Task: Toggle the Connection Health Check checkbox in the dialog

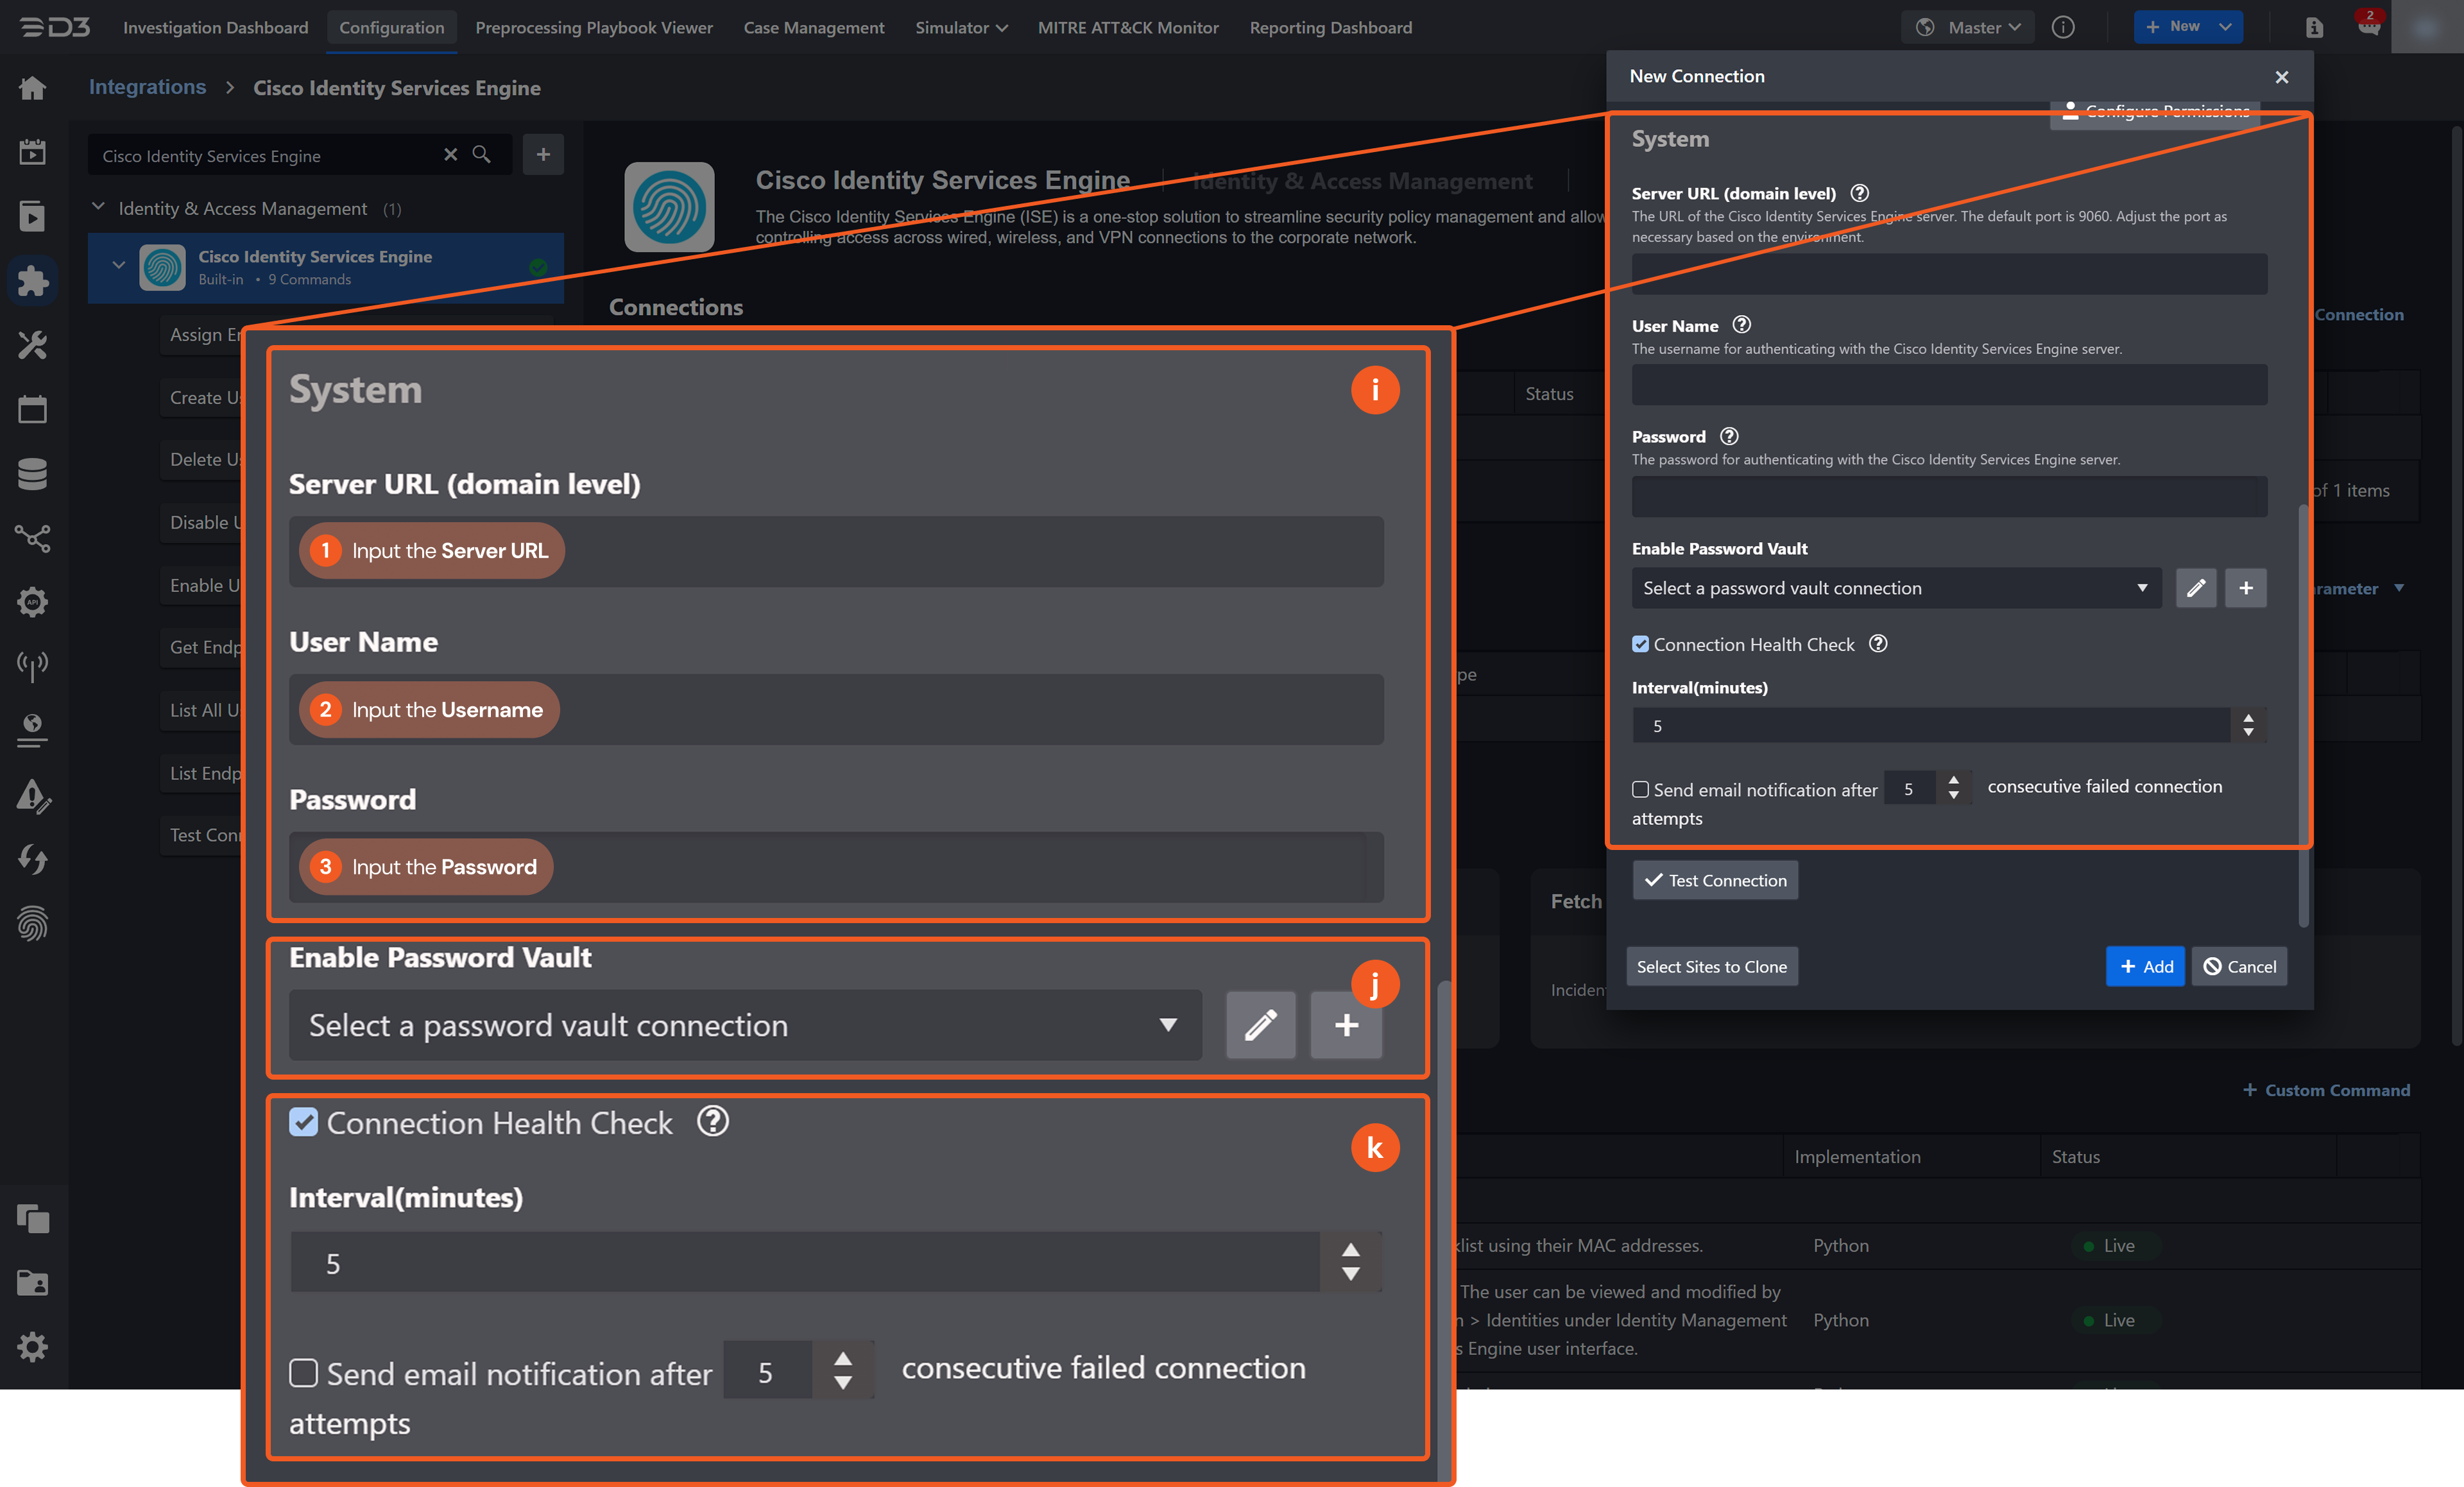Action: pos(1640,645)
